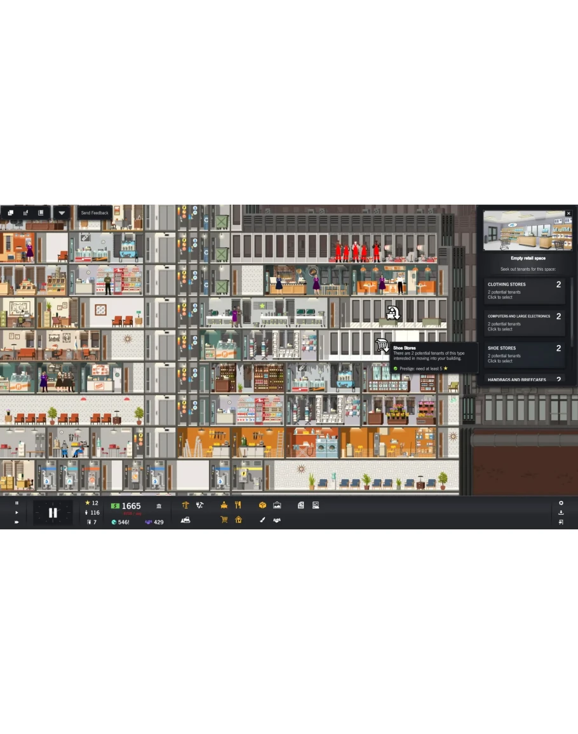Open the bar chart statistics panel
This screenshot has height=734, width=578.
click(26, 213)
